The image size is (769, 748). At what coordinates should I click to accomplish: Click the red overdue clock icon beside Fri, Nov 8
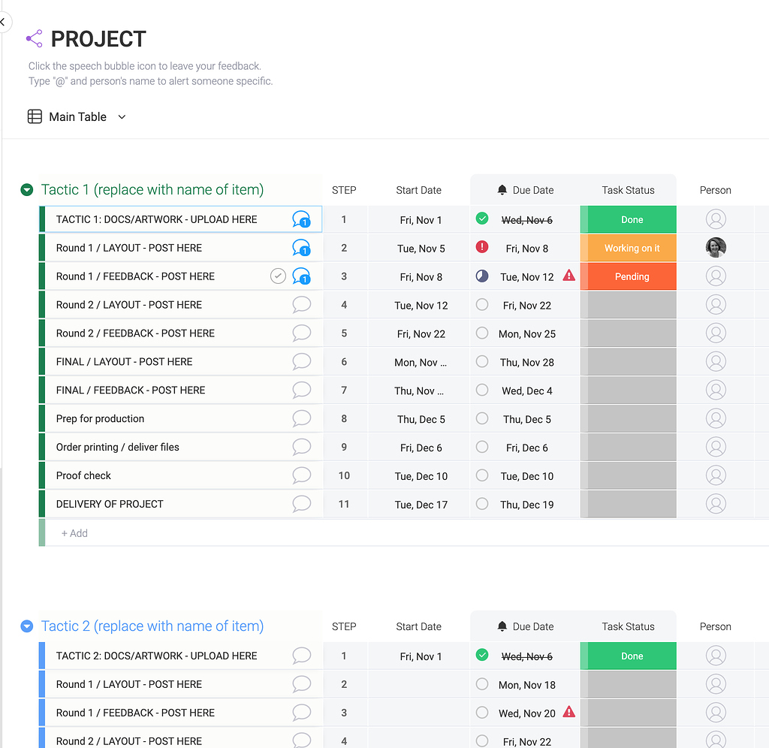[x=481, y=248]
